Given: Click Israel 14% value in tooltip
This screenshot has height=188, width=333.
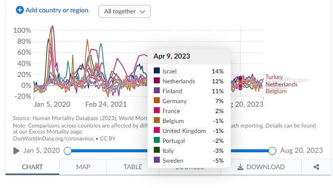Looking at the screenshot, I should tap(218, 71).
